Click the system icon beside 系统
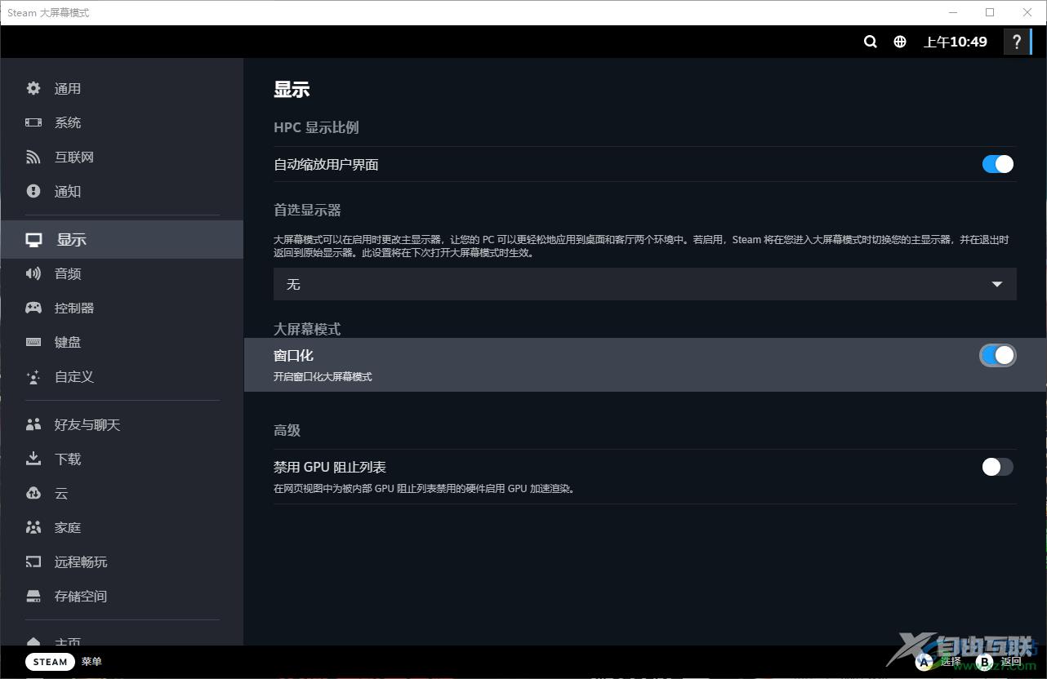The image size is (1047, 679). pos(33,122)
